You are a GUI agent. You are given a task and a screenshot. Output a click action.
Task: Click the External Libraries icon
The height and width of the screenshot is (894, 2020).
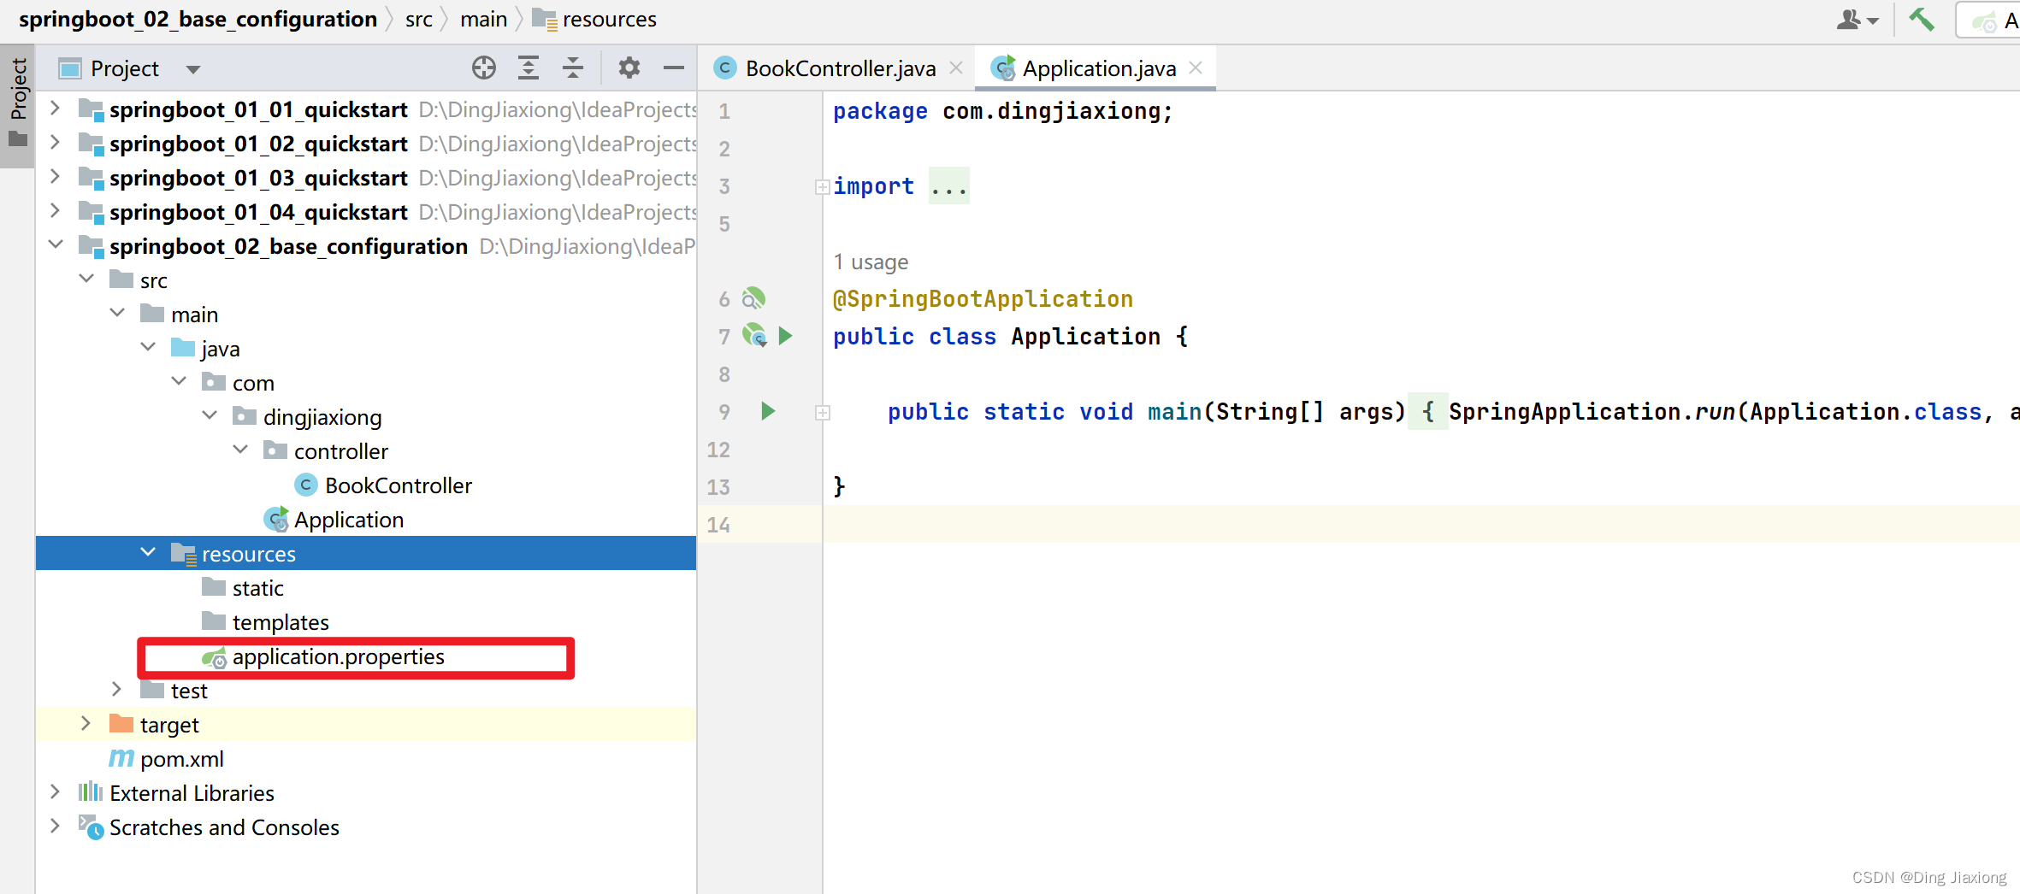point(91,792)
